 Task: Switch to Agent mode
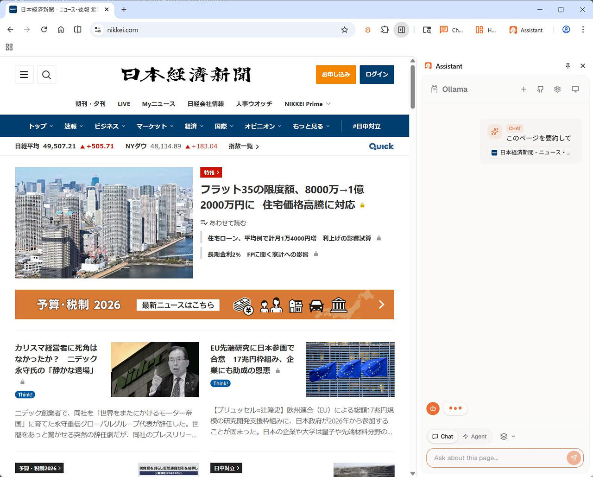474,437
